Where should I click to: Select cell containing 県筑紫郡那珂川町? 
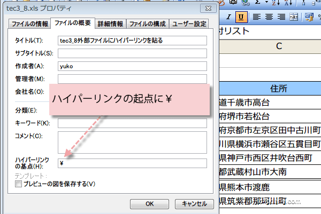click(x=270, y=201)
